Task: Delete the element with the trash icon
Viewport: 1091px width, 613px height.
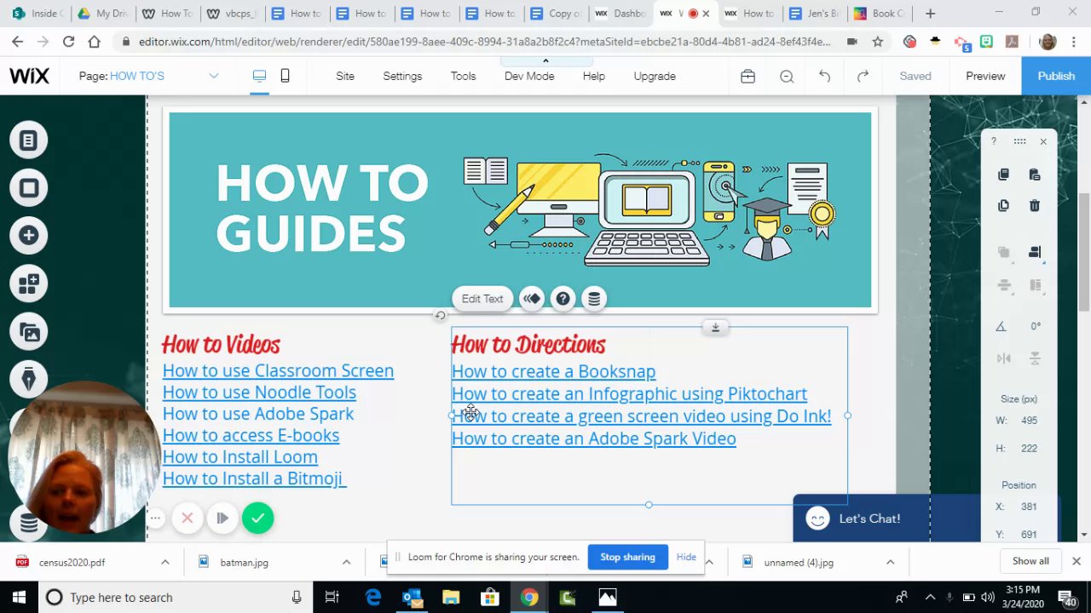Action: coord(1035,205)
